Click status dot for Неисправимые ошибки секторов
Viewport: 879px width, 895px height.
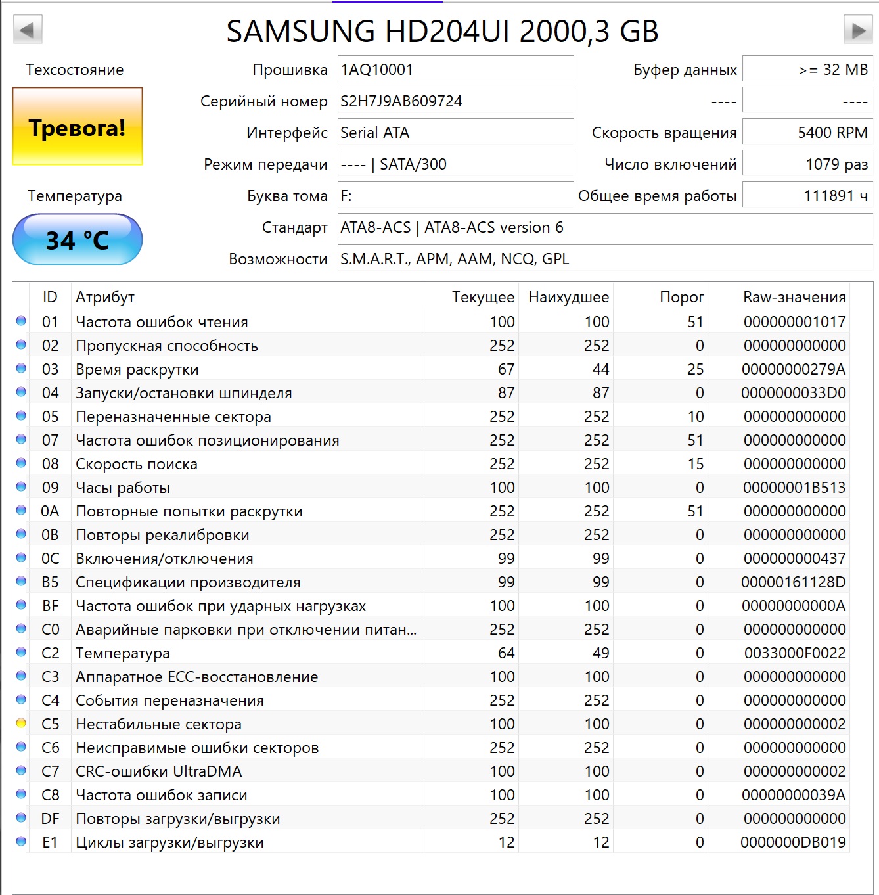[x=21, y=747]
